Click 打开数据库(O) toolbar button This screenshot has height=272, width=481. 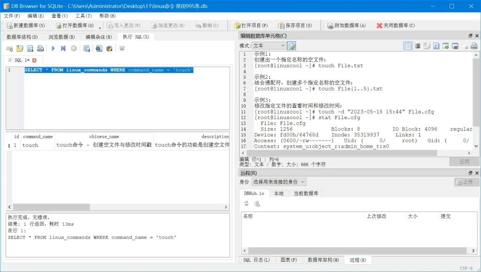click(x=75, y=25)
